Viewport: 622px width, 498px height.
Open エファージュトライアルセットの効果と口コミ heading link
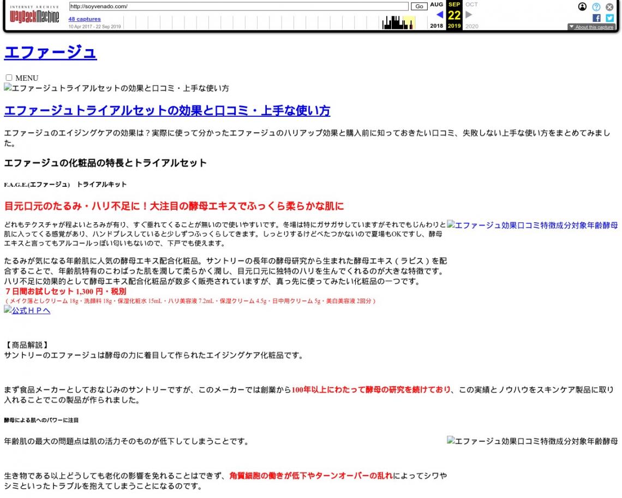[167, 110]
